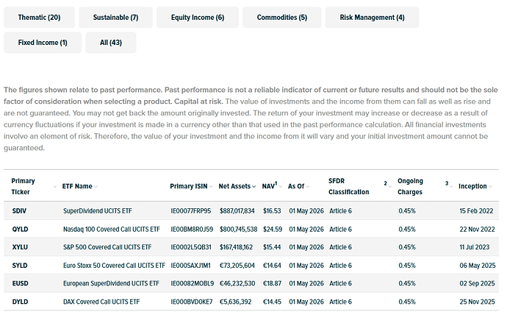
Task: Open DAX Covered Call UCITS ETF link
Action: (x=101, y=302)
